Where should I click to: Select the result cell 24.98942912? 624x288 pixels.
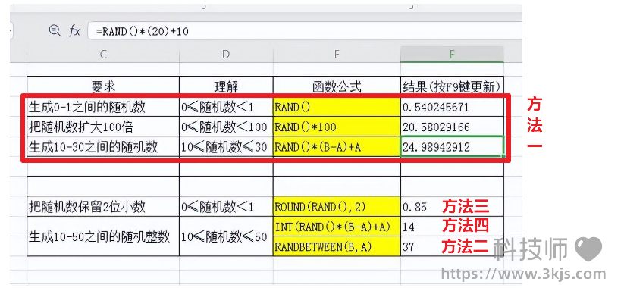452,146
